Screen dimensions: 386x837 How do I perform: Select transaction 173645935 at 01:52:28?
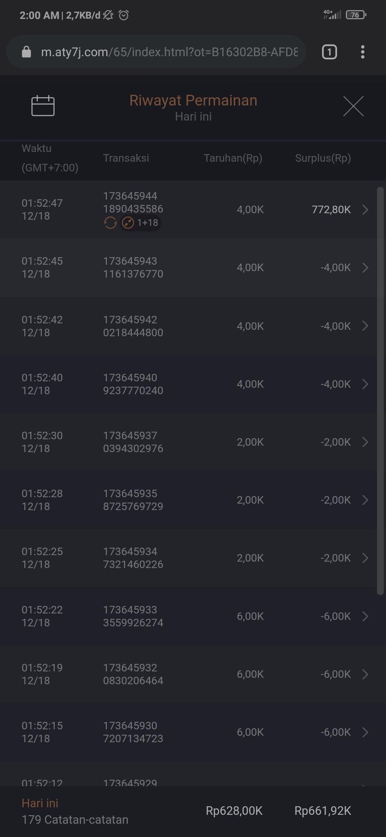click(133, 500)
